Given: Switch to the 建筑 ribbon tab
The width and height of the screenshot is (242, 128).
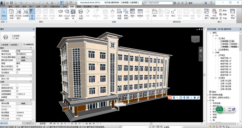Looking at the screenshot, I should pos(10,6).
